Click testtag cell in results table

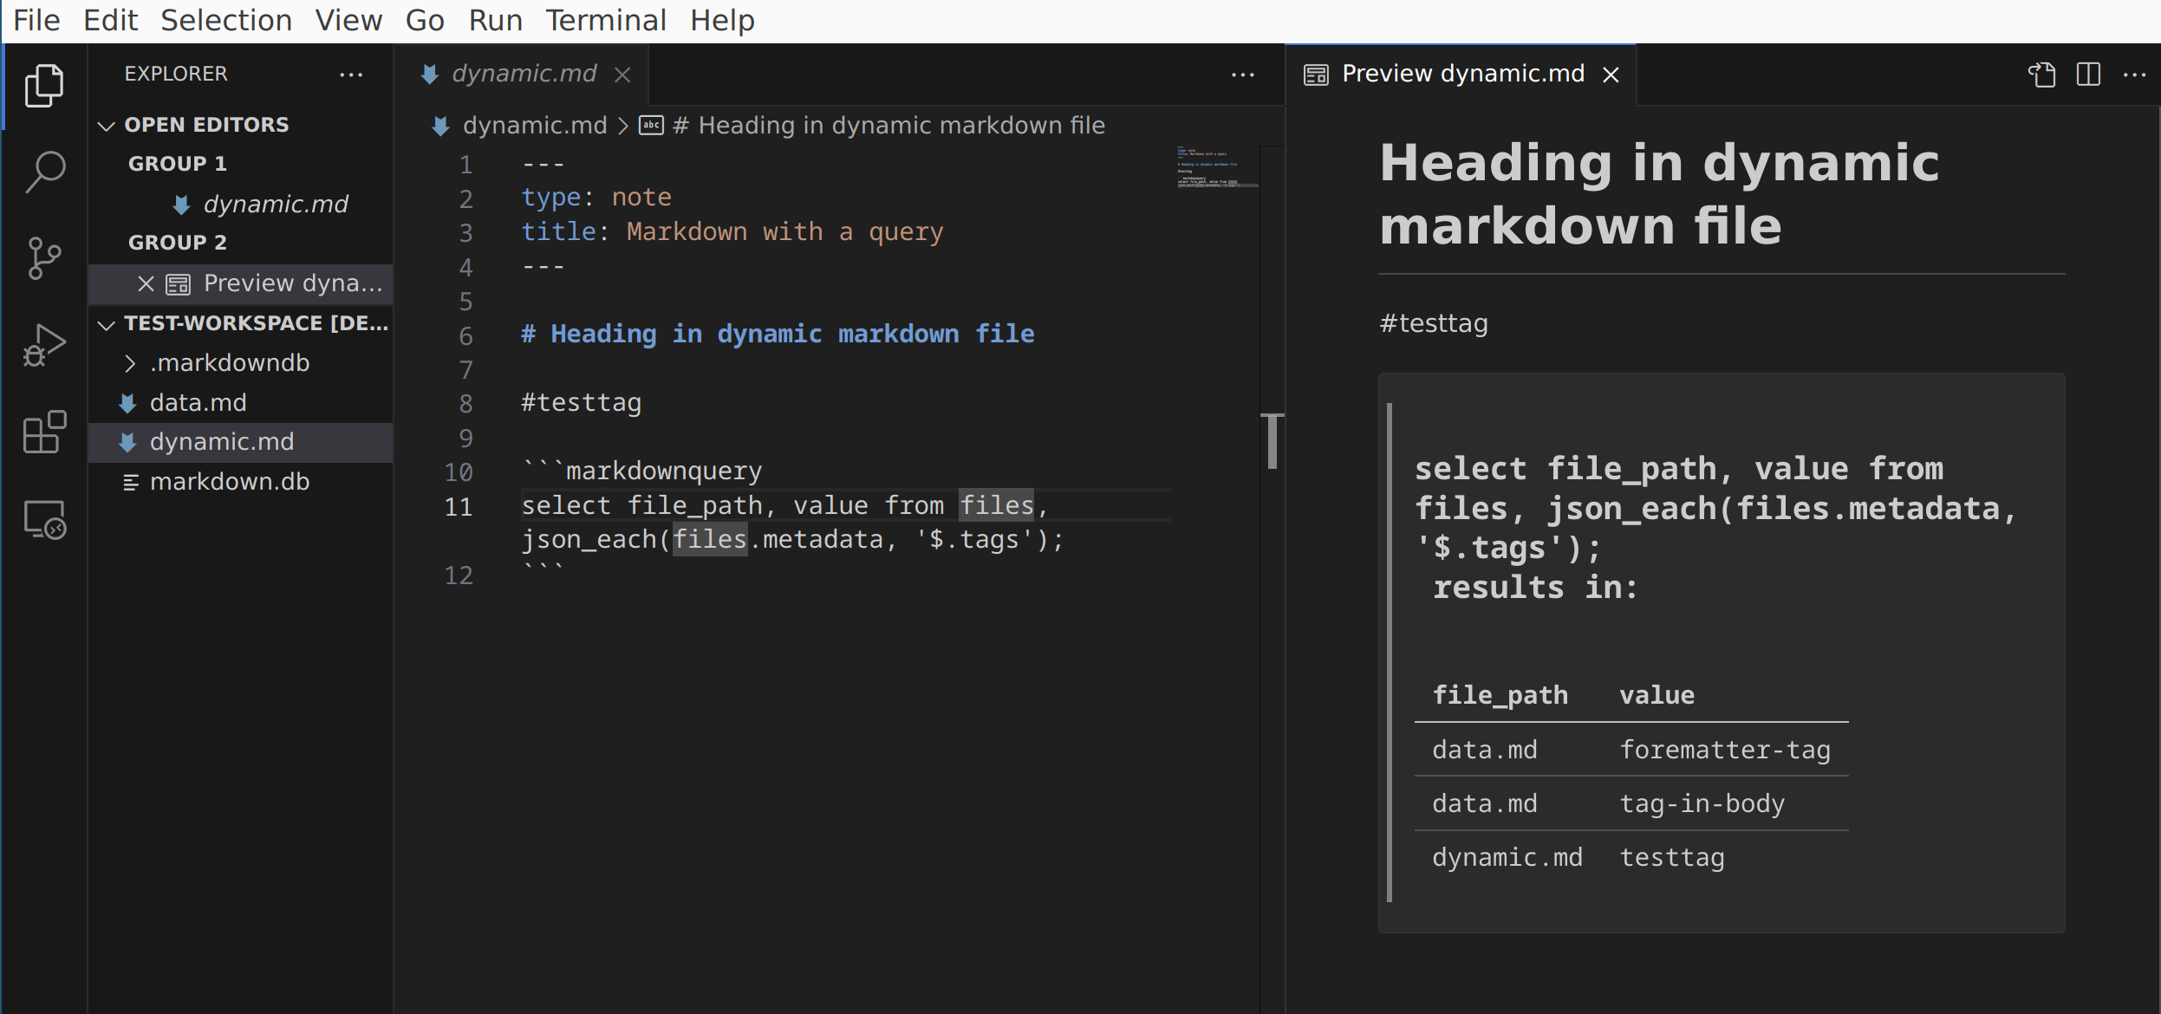click(x=1671, y=857)
